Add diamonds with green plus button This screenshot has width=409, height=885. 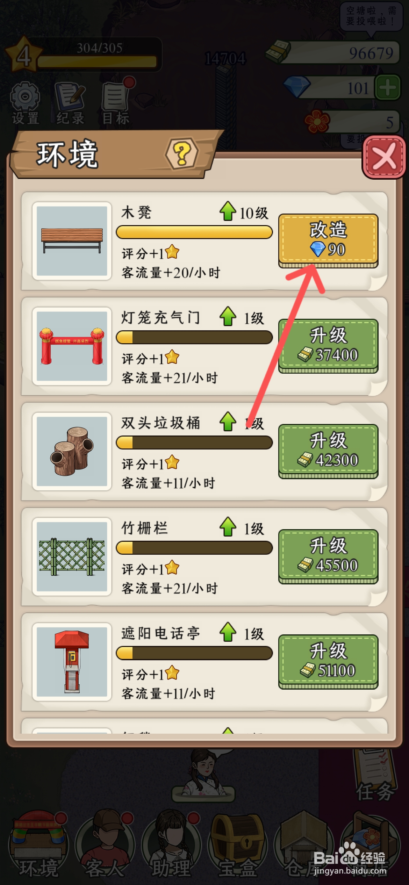387,87
